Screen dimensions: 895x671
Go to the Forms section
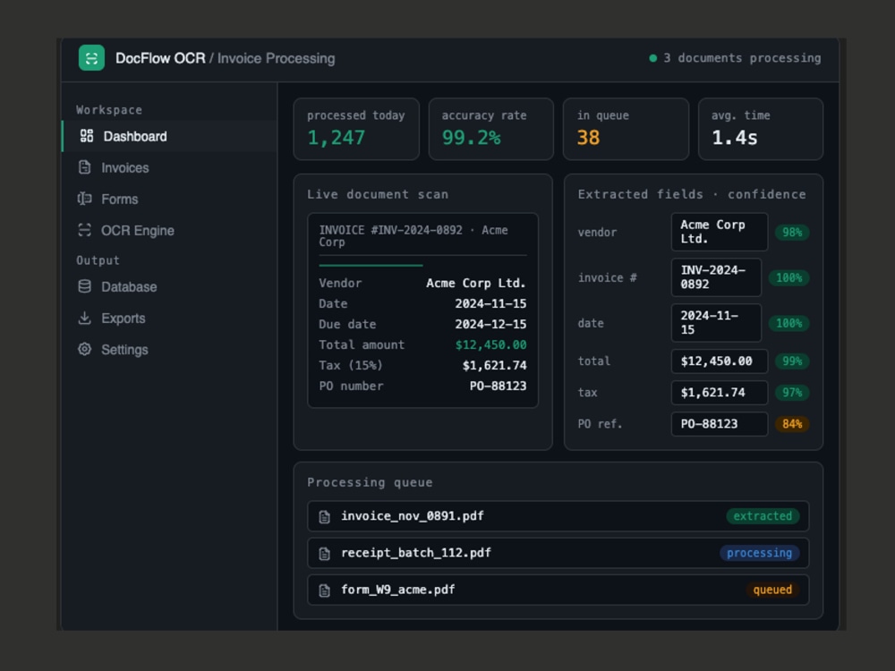pos(169,199)
